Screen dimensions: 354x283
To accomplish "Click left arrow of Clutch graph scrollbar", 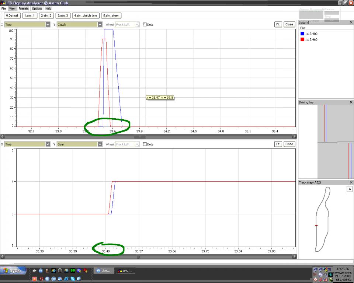I will pos(3,137).
